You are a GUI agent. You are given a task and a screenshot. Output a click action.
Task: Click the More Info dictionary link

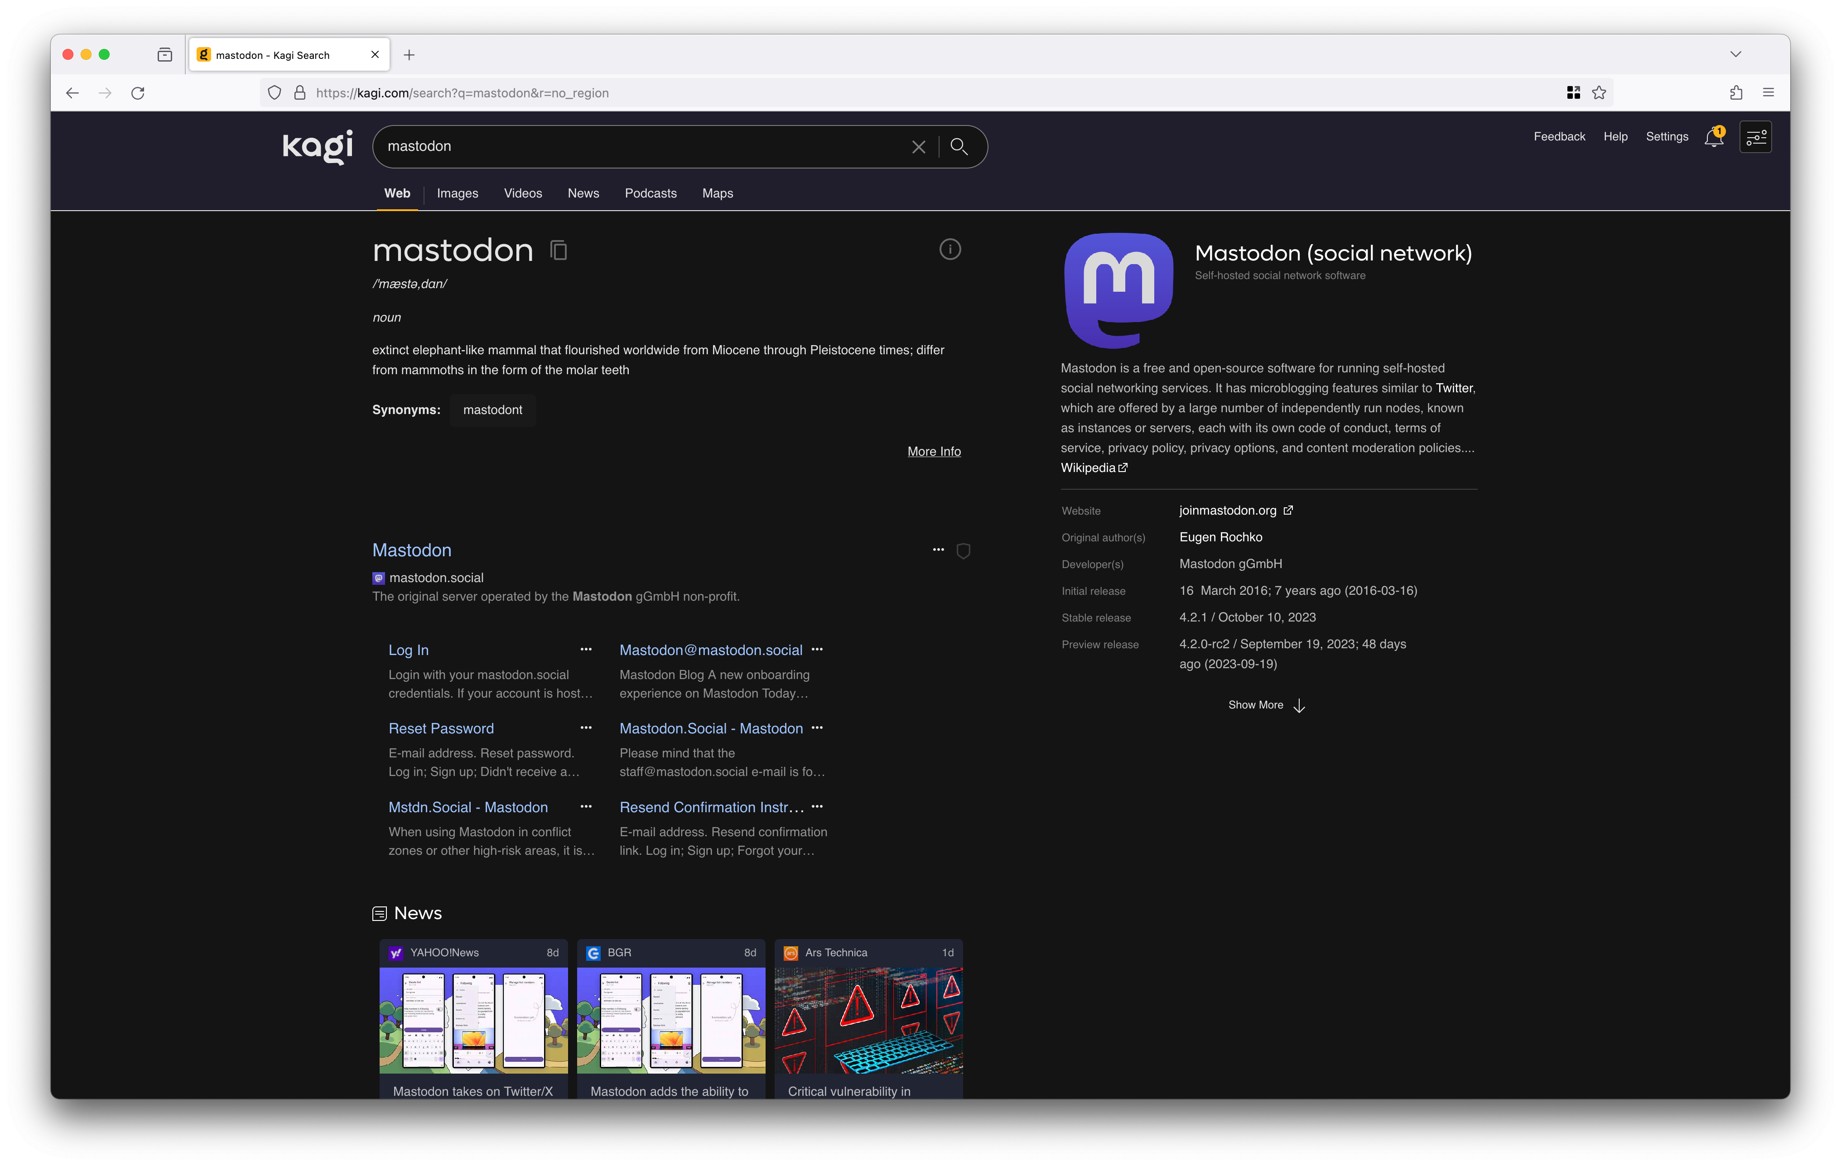934,451
